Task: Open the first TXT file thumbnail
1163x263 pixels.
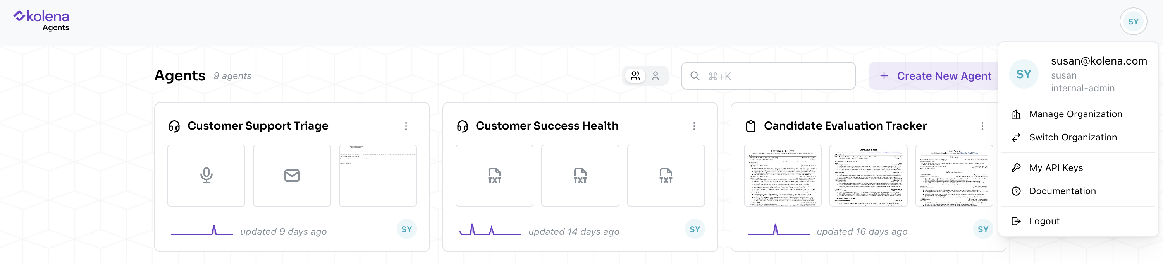Action: tap(494, 175)
